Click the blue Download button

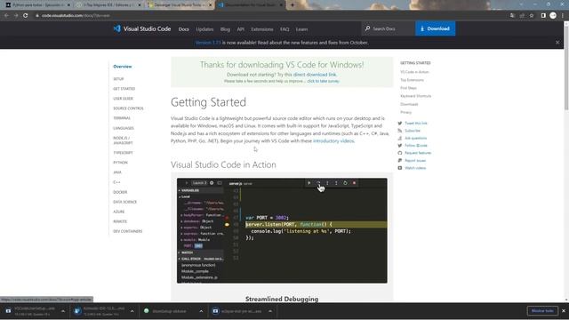[435, 28]
